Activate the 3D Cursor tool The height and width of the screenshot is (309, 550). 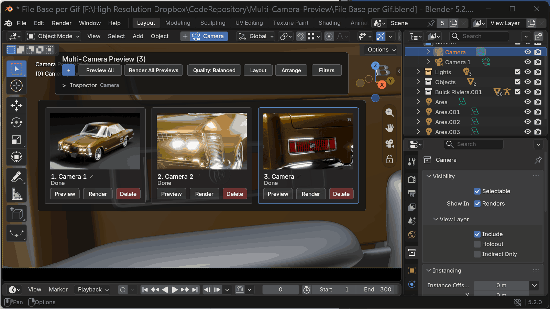[16, 86]
